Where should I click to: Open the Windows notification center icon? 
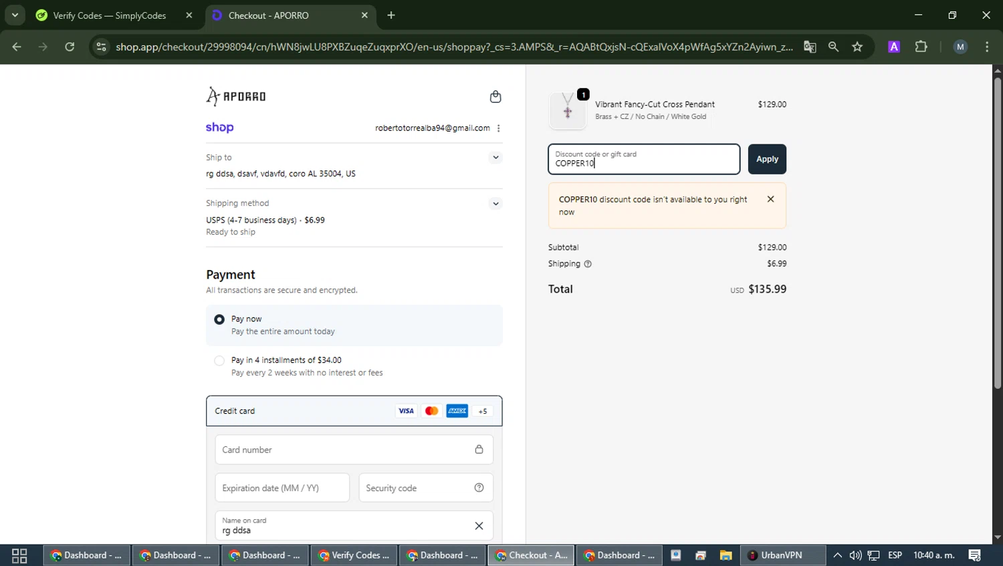tap(975, 555)
